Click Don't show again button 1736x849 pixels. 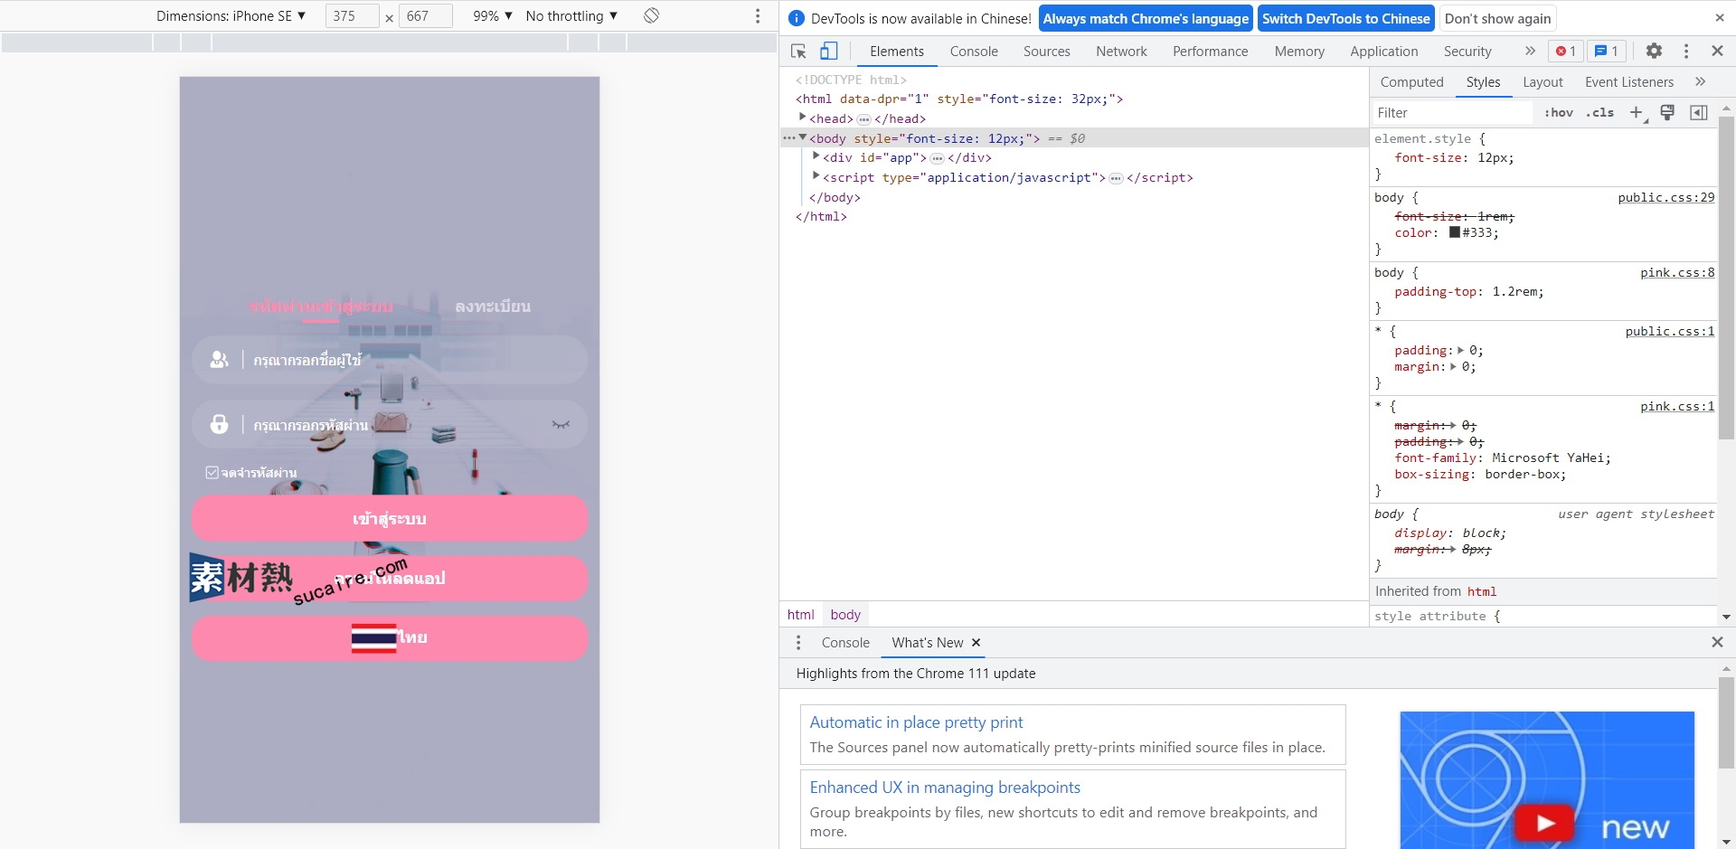[x=1497, y=18]
